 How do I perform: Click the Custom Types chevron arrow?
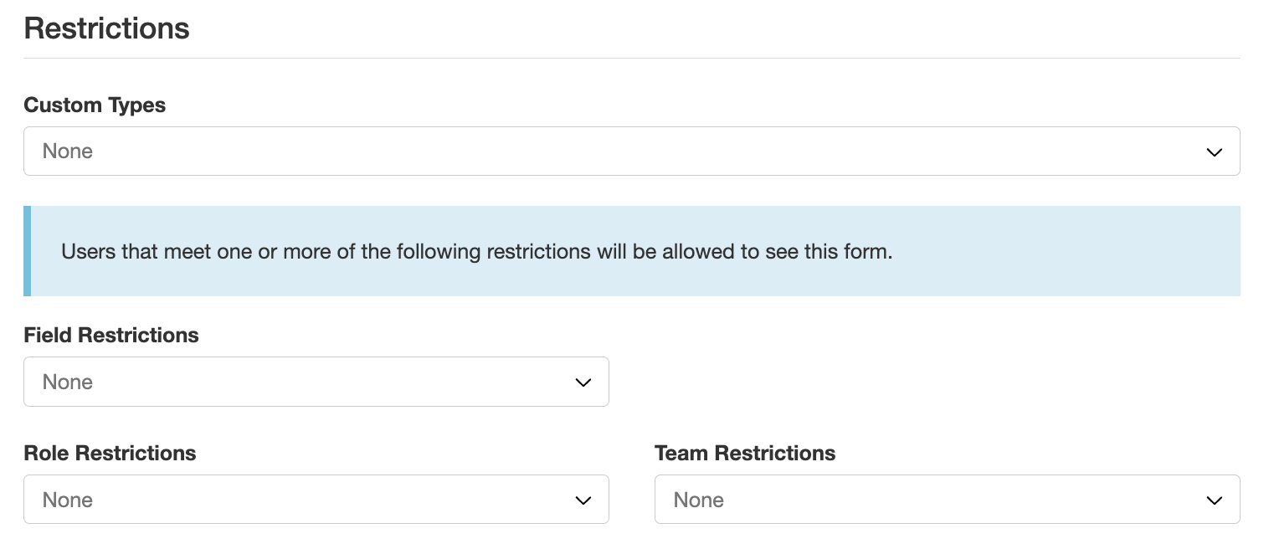pyautogui.click(x=1214, y=152)
